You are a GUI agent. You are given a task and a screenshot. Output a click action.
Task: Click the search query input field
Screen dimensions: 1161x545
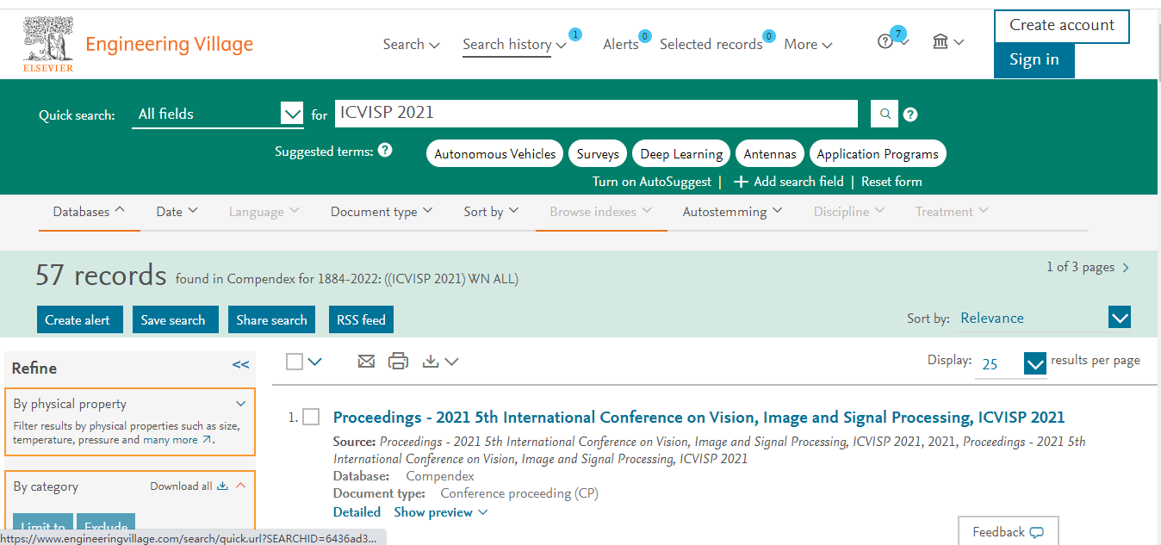(596, 114)
